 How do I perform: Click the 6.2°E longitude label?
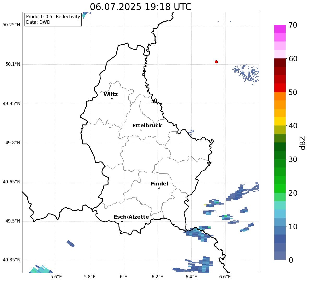point(157,277)
